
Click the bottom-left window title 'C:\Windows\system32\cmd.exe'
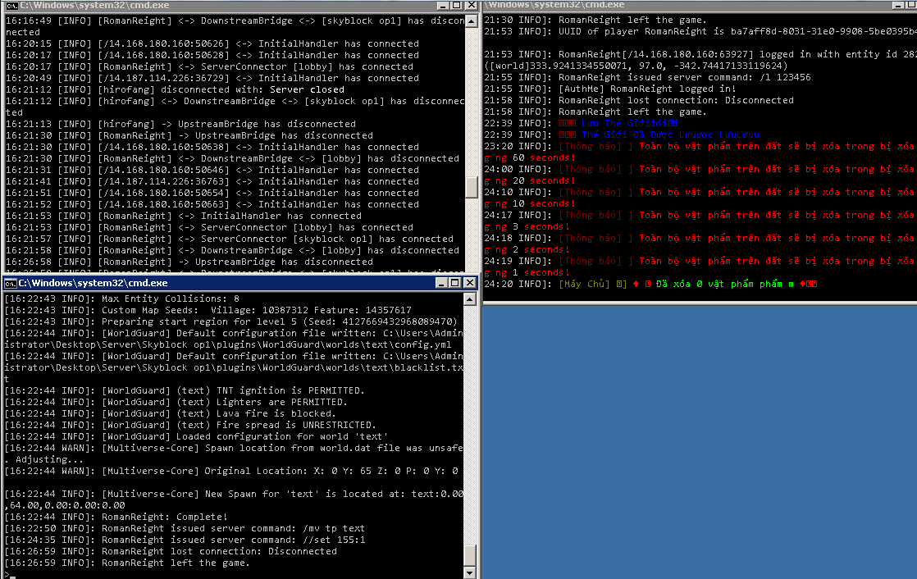93,283
